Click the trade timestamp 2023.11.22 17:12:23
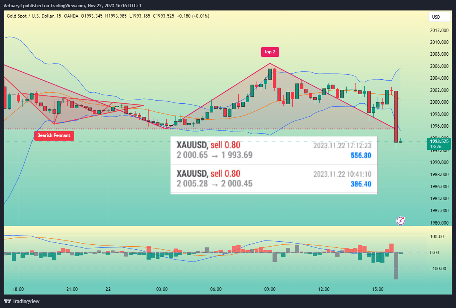Screen dimensions: 456x308 pyautogui.click(x=342, y=145)
